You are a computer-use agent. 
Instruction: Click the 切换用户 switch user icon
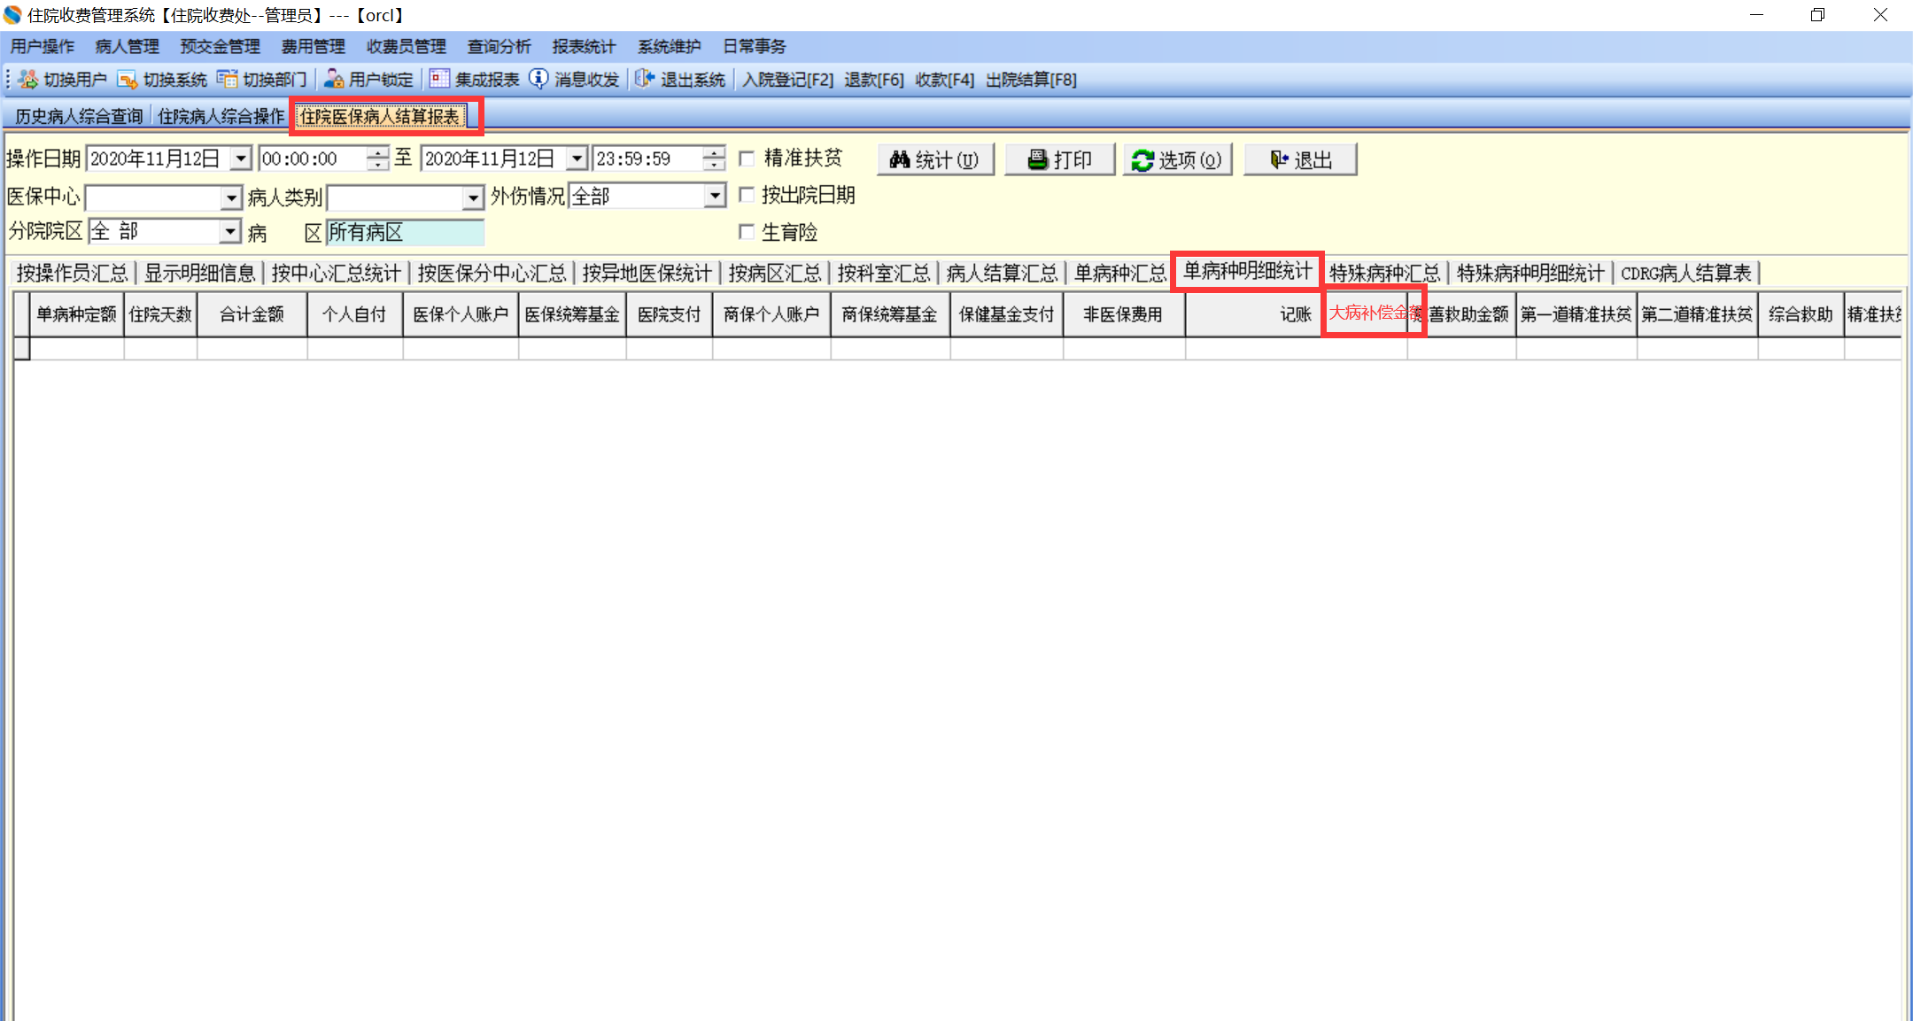(27, 80)
